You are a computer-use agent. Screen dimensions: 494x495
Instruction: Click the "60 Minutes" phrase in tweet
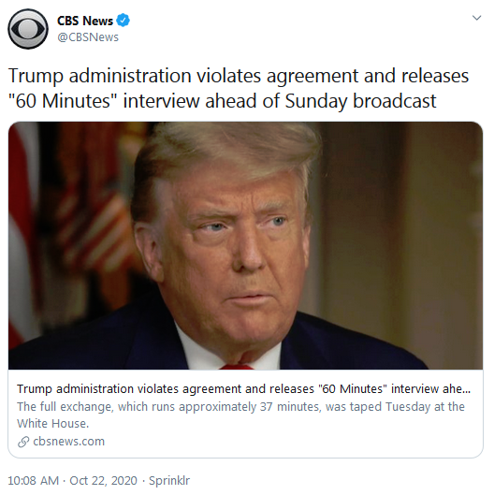[64, 101]
